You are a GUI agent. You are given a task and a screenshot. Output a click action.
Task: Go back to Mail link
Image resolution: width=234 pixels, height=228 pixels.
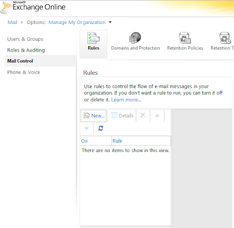(x=12, y=22)
